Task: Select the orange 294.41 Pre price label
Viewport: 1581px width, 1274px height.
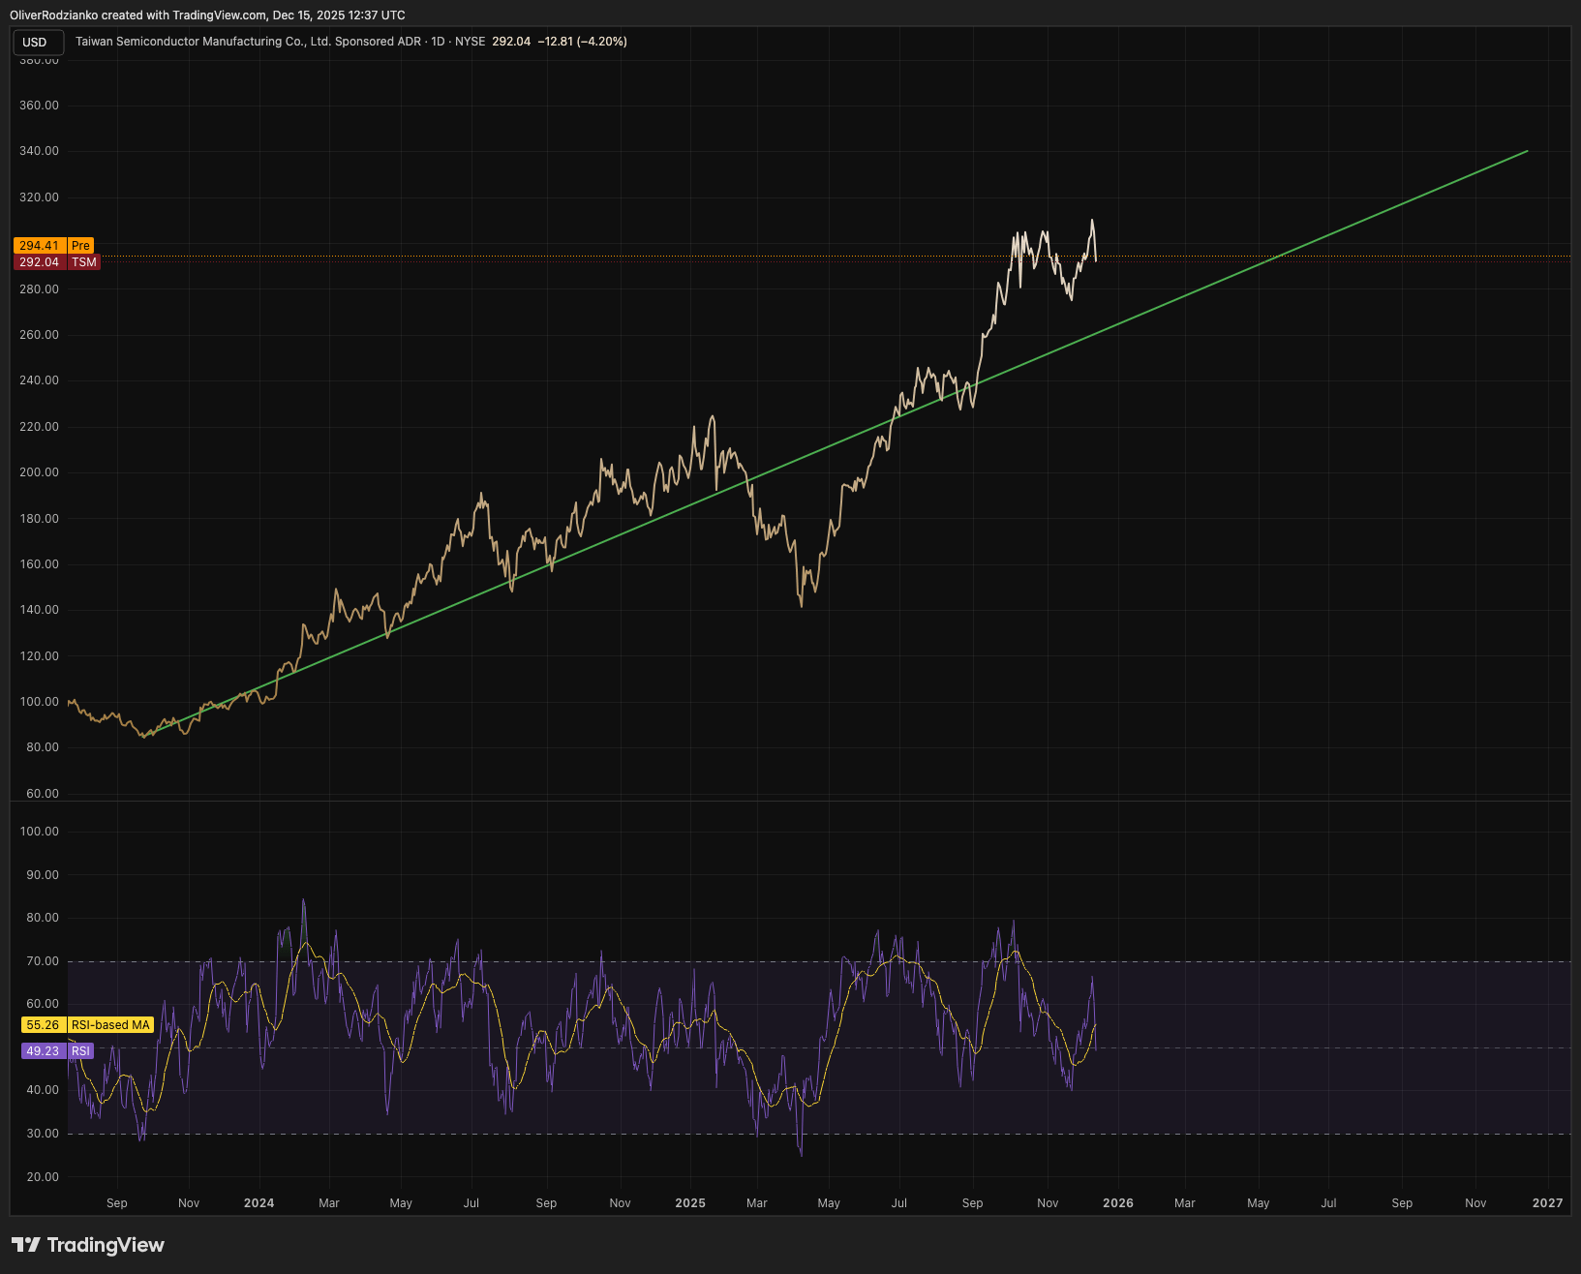Action: point(54,246)
